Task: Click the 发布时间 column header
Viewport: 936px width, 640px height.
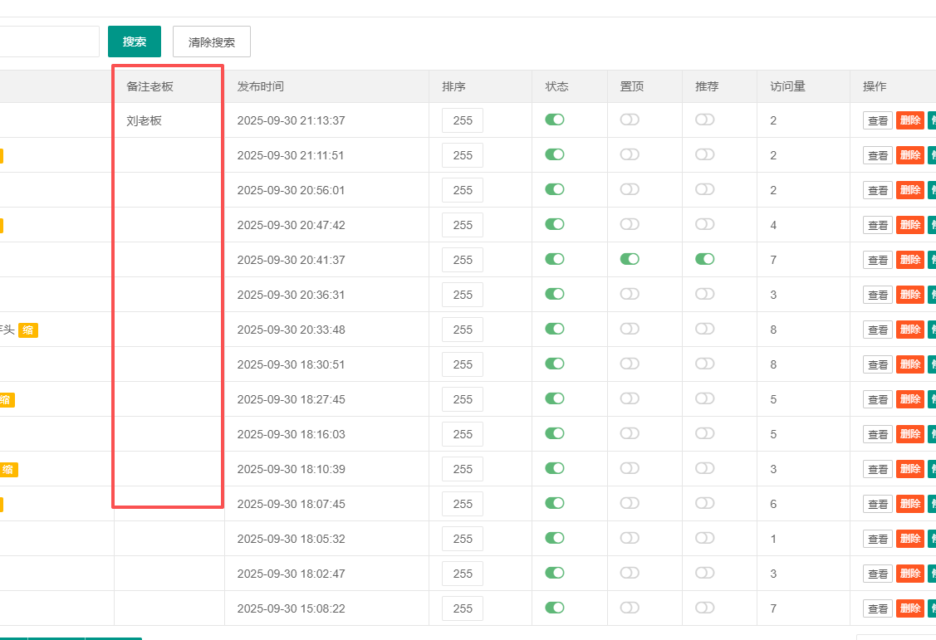Action: tap(260, 86)
